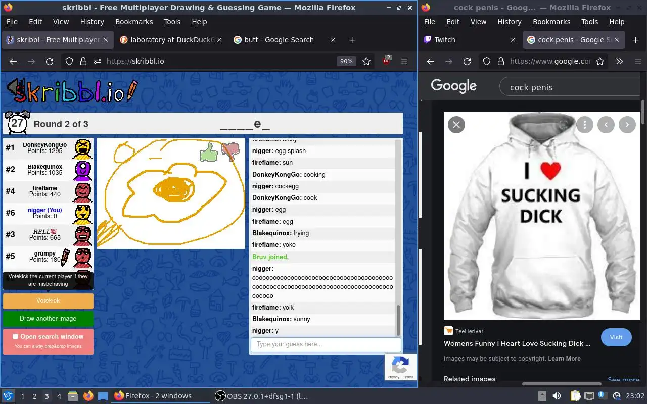647x404 pixels.
Task: Bookmark the Google page in right window
Action: pyautogui.click(x=600, y=61)
